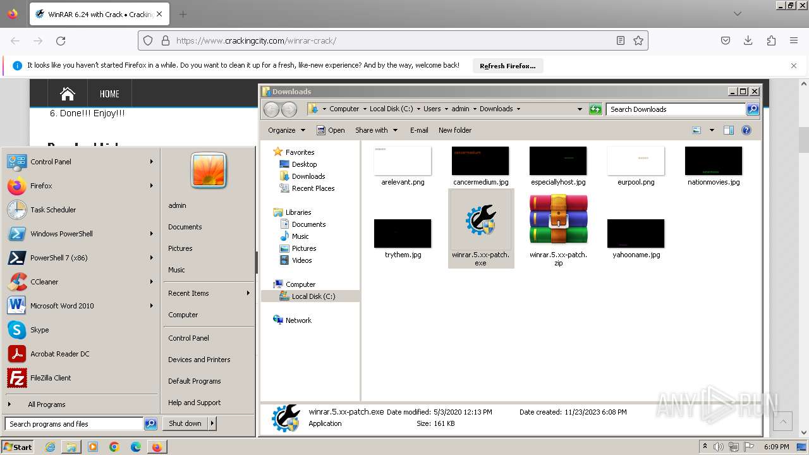Screen dimensions: 809x455
Task: Click Search programs and files box
Action: coord(74,424)
